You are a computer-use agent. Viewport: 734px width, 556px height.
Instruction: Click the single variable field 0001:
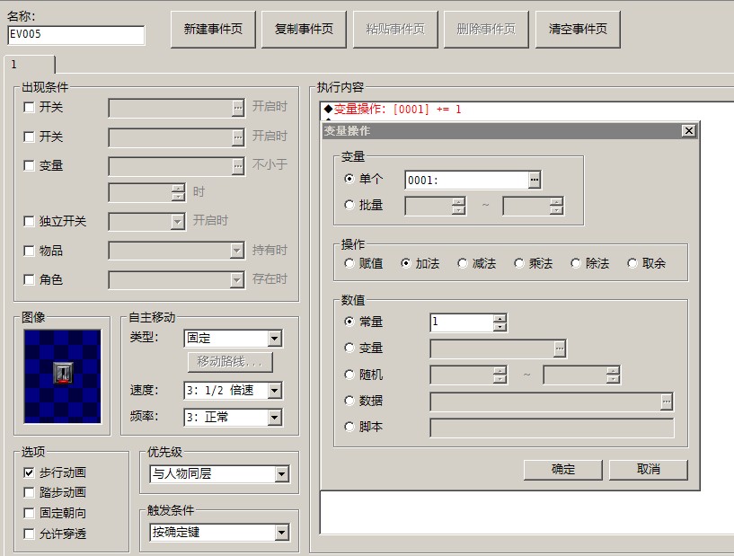pos(466,180)
